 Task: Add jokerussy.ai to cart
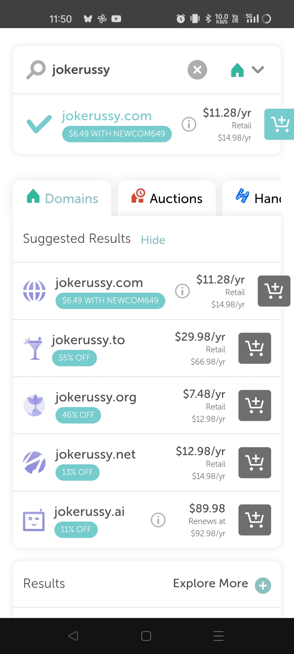tap(255, 520)
